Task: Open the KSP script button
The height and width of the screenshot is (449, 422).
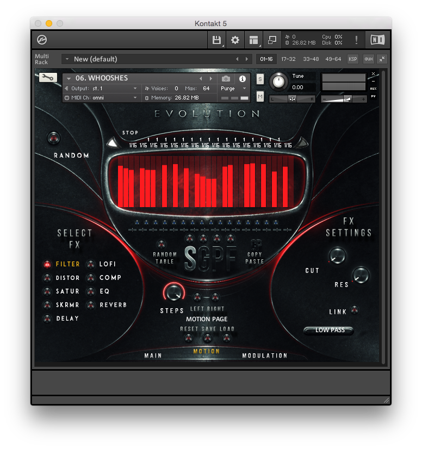Action: [x=353, y=59]
